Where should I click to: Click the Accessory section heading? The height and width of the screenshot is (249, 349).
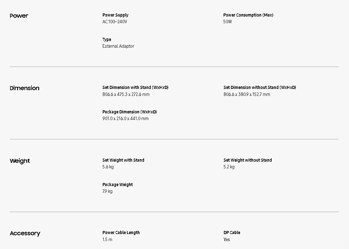click(25, 233)
